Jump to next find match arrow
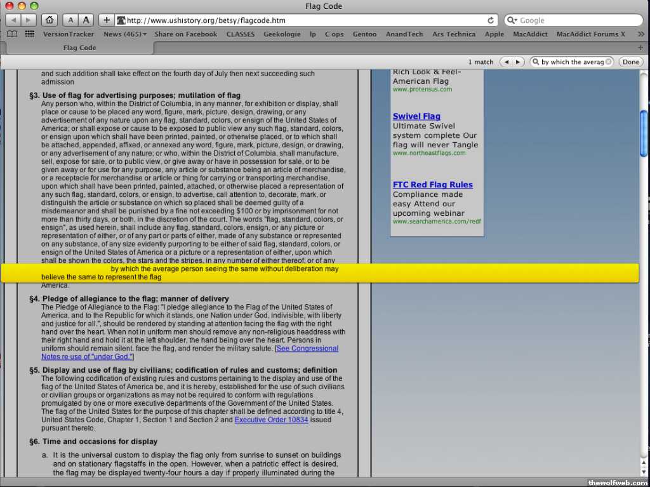650x487 pixels. coord(519,62)
